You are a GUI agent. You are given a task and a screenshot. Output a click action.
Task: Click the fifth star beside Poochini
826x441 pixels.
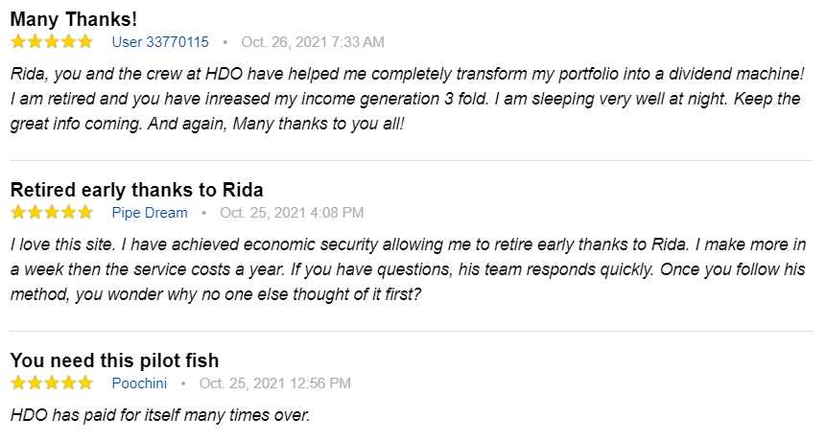[x=85, y=383]
